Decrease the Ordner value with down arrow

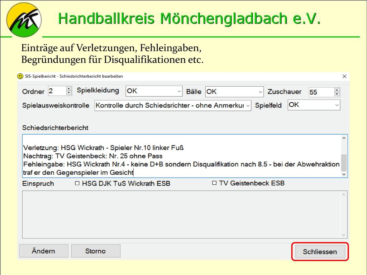tap(69, 93)
